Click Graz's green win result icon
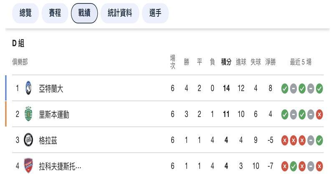This screenshot has width=334, height=188. (x=319, y=140)
